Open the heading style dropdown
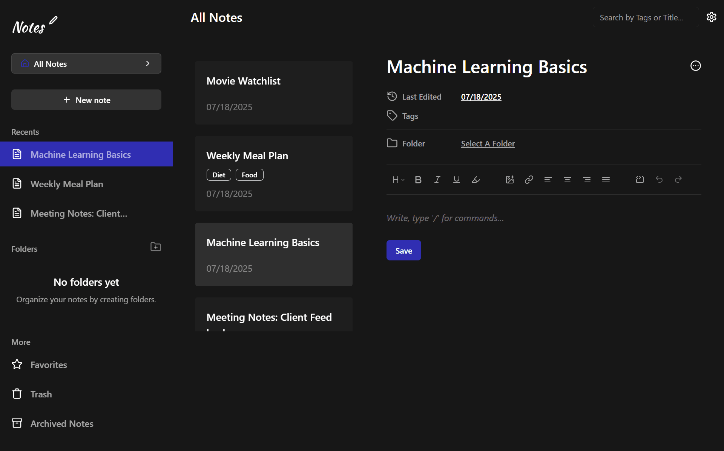The width and height of the screenshot is (724, 451). pyautogui.click(x=398, y=180)
